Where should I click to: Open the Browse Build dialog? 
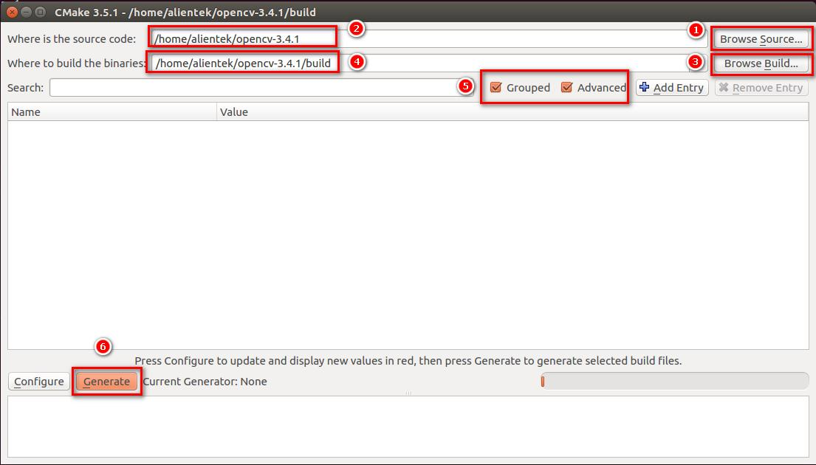click(761, 64)
